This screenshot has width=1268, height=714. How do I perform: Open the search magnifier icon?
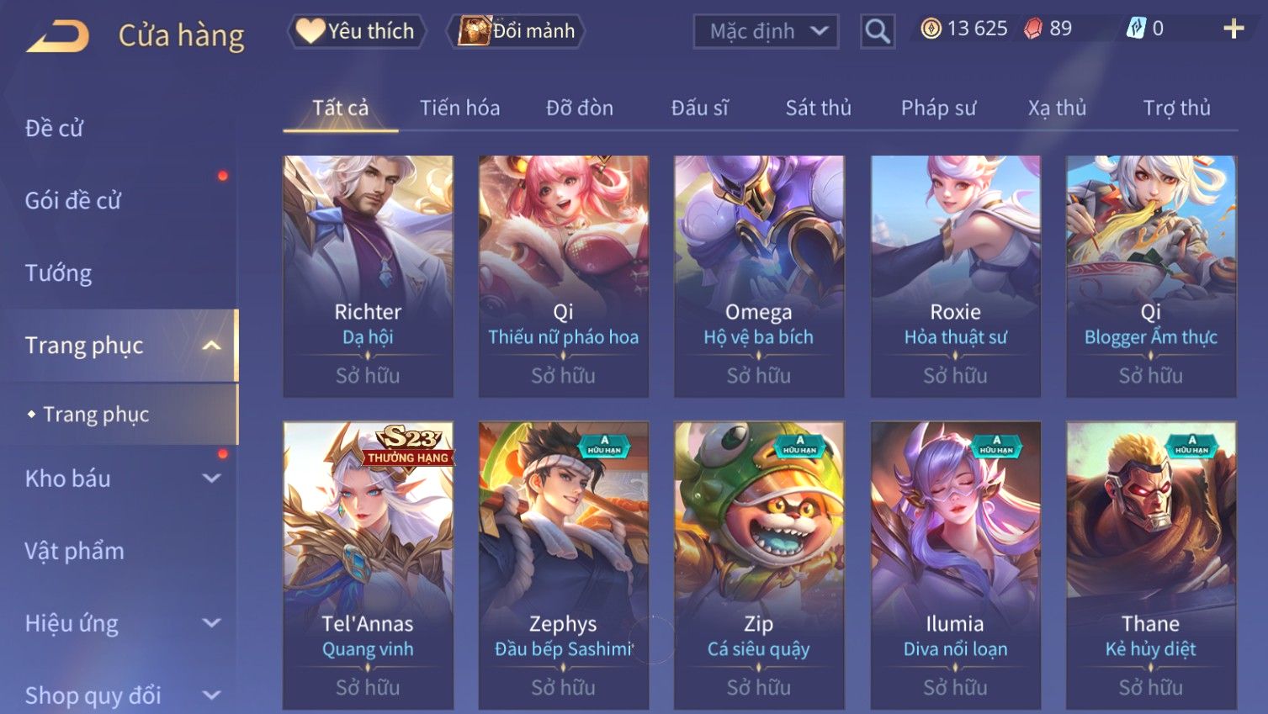point(877,32)
